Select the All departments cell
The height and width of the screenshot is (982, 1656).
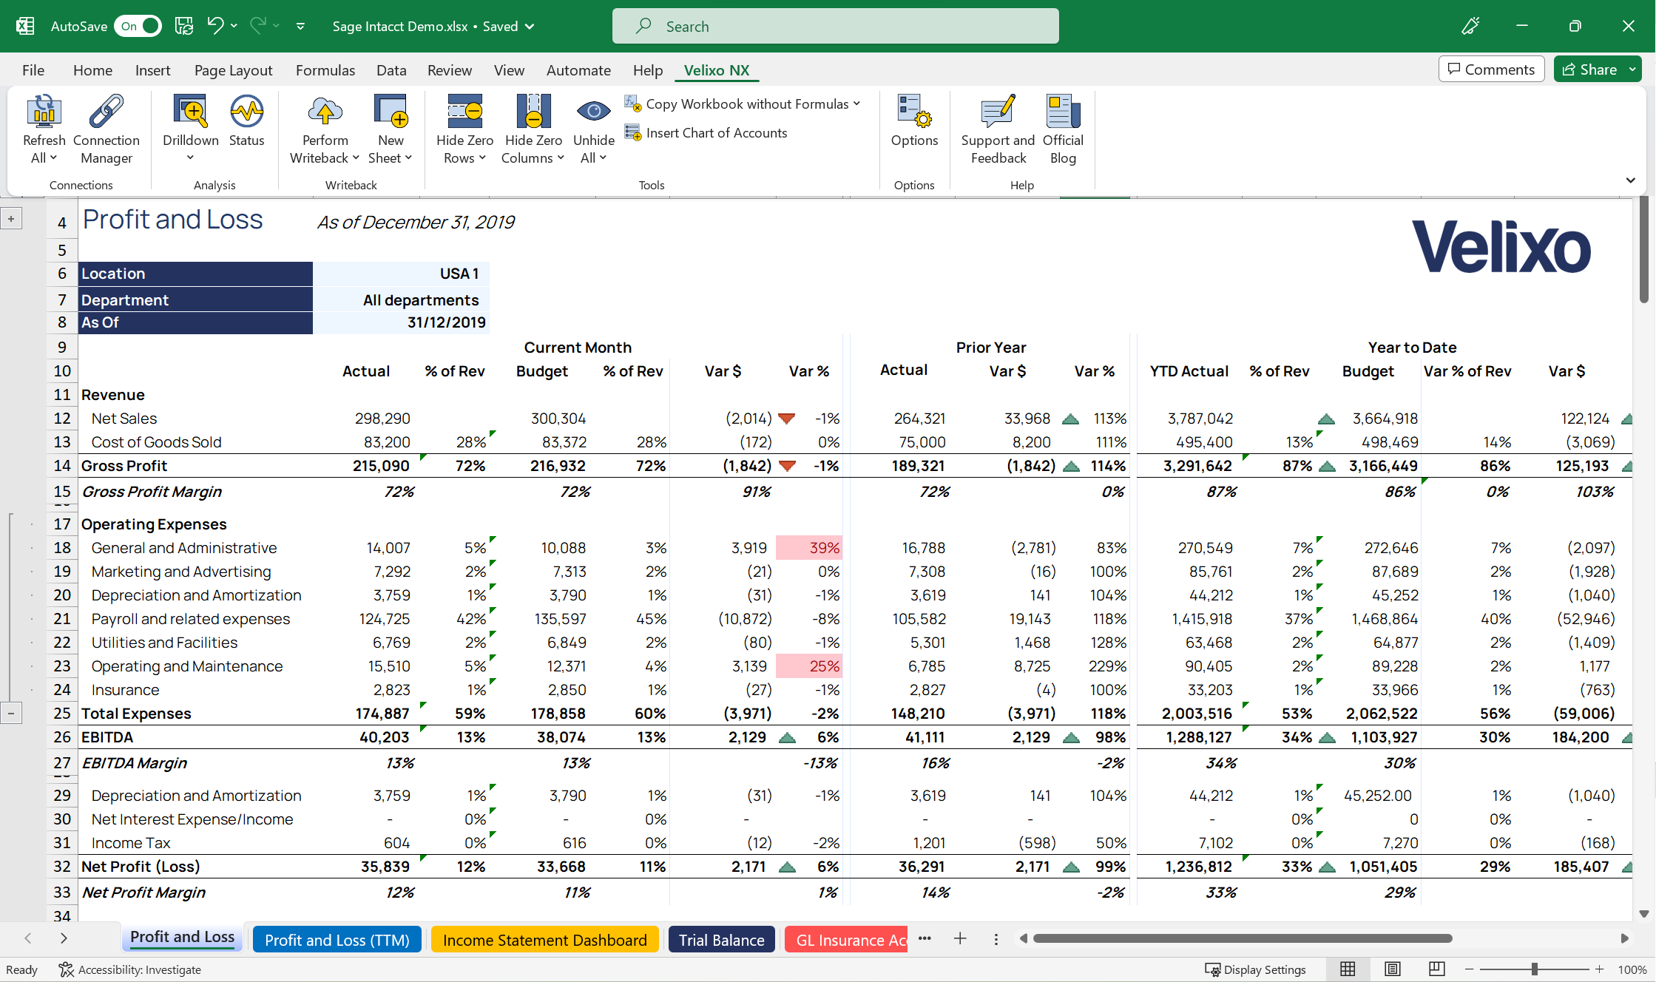point(401,299)
